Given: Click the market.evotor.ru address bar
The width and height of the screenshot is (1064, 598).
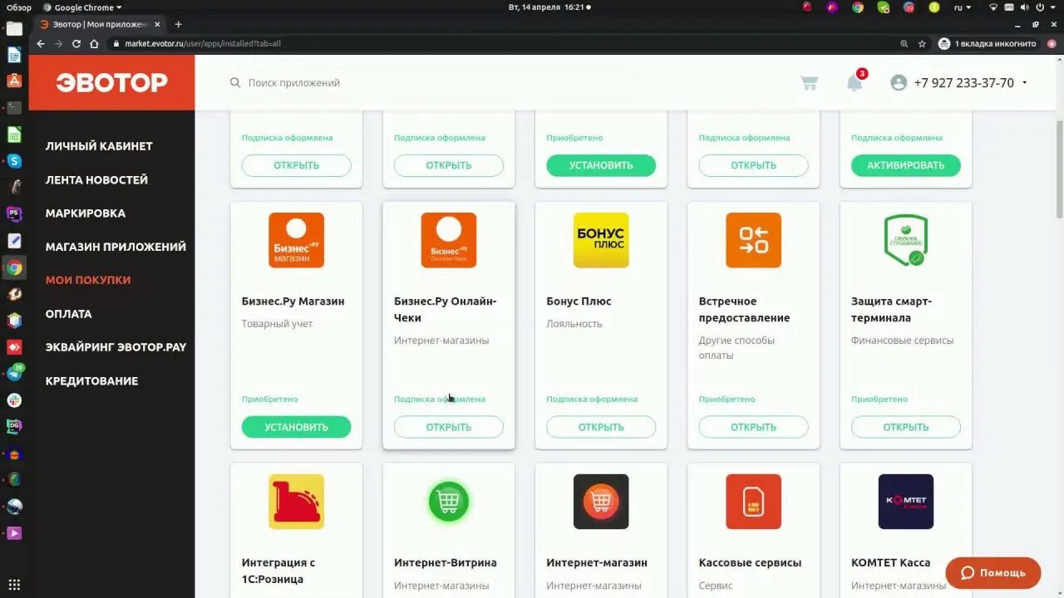Looking at the screenshot, I should 499,43.
